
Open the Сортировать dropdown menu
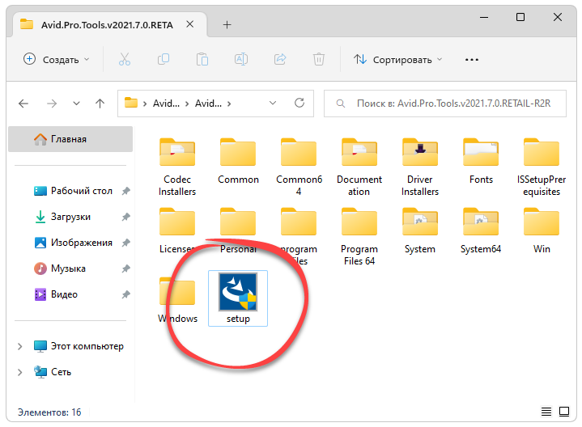(397, 59)
